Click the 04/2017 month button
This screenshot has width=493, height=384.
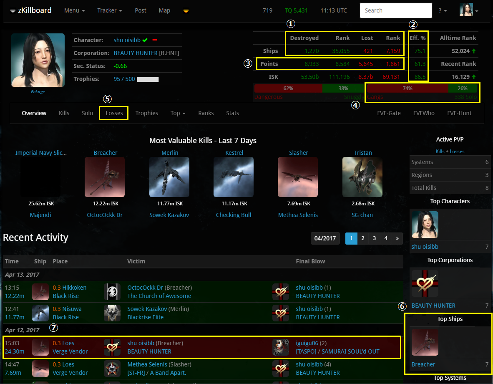[325, 238]
